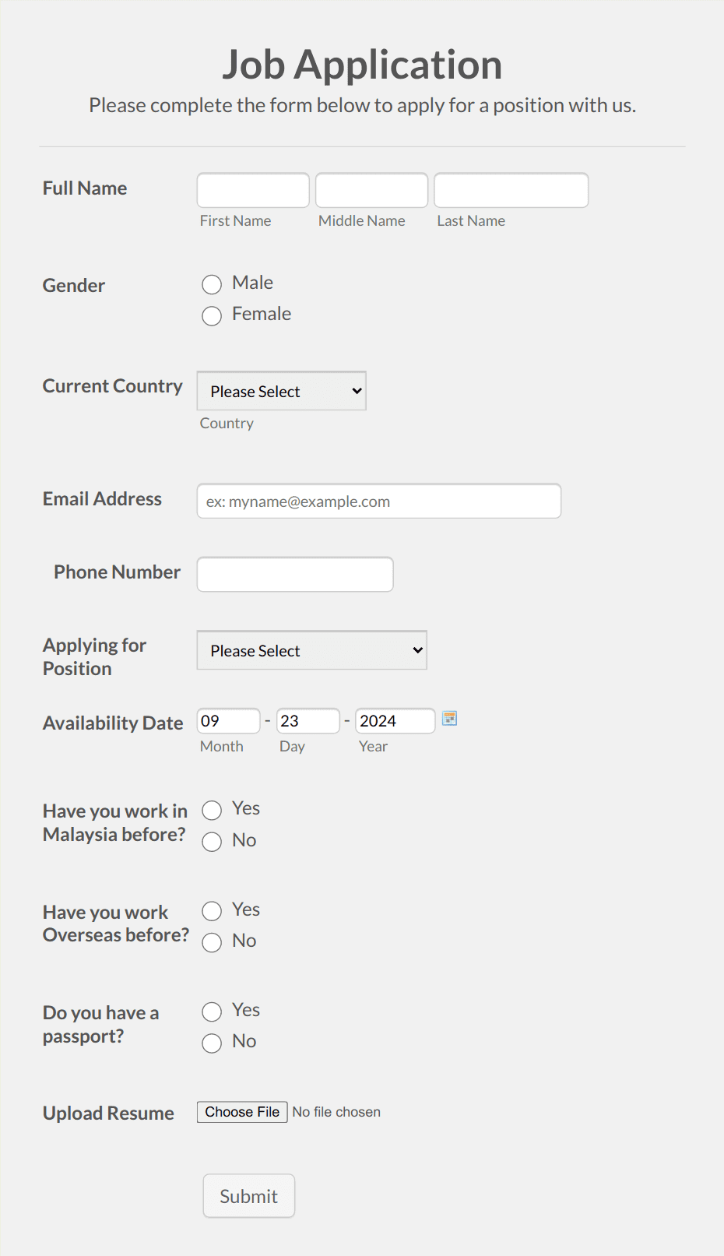Click into the Last Name field
The image size is (724, 1256).
(x=511, y=191)
